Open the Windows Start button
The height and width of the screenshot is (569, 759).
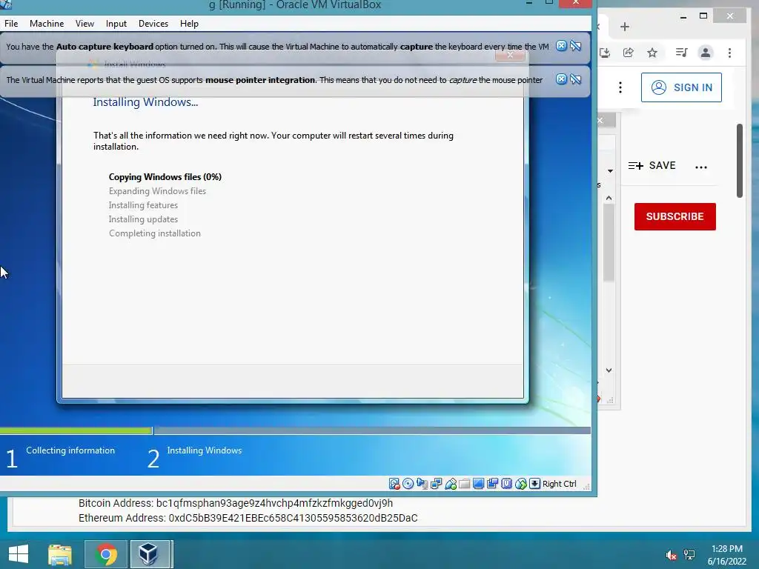19,554
